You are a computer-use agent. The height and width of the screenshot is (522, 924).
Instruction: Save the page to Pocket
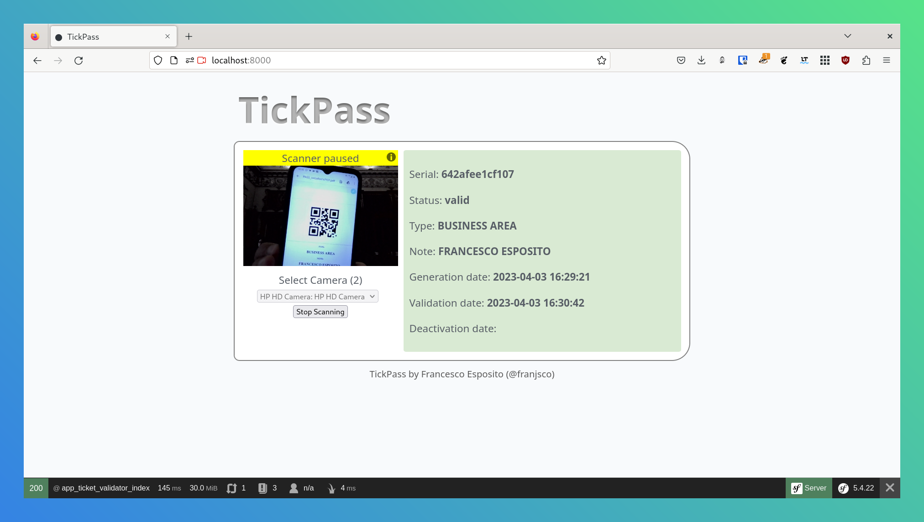point(681,60)
